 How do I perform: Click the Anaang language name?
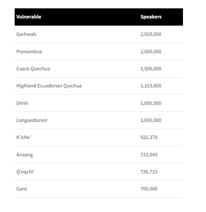tap(24, 155)
